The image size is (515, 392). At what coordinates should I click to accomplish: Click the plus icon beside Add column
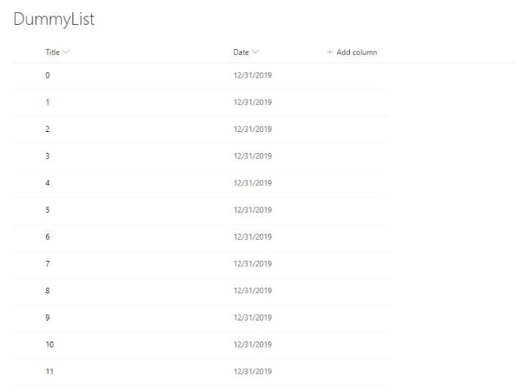coord(330,52)
